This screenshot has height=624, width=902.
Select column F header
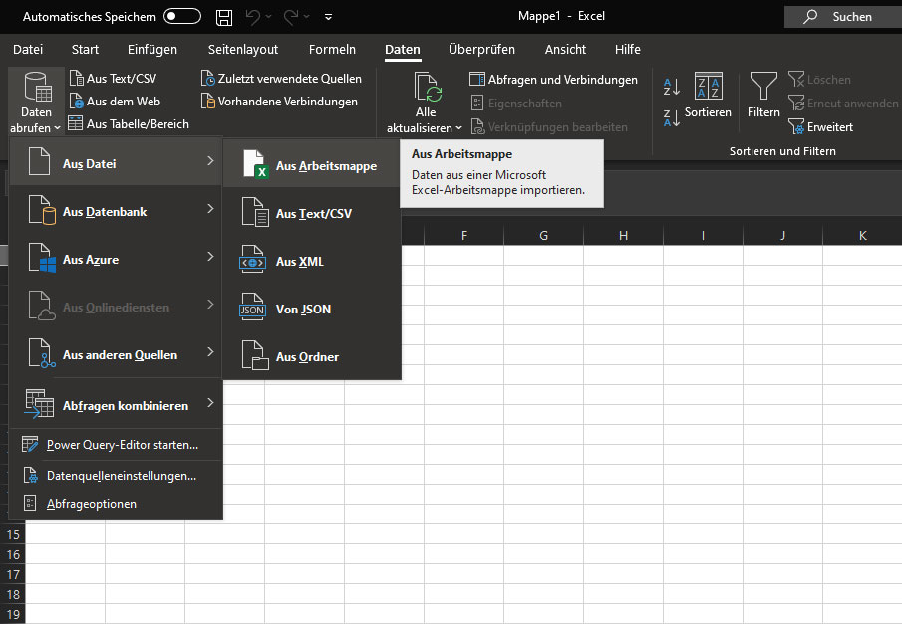pos(463,235)
